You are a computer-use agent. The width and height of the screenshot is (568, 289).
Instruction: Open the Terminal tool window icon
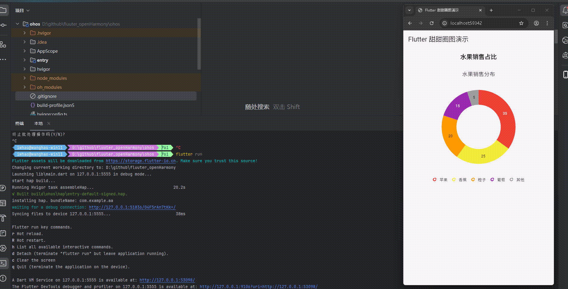pos(3,263)
